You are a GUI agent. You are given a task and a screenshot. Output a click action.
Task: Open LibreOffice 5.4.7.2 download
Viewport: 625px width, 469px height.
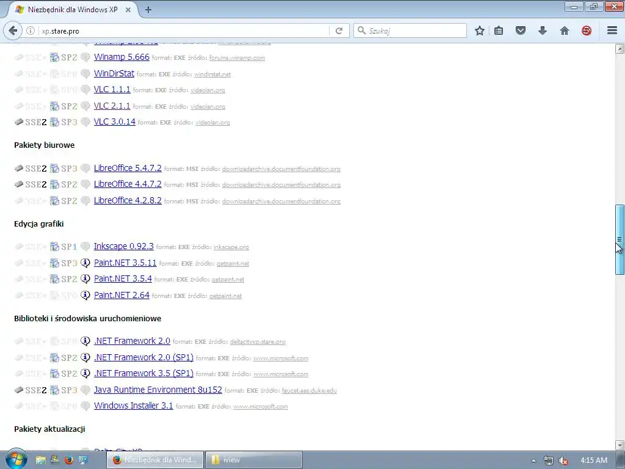click(128, 169)
